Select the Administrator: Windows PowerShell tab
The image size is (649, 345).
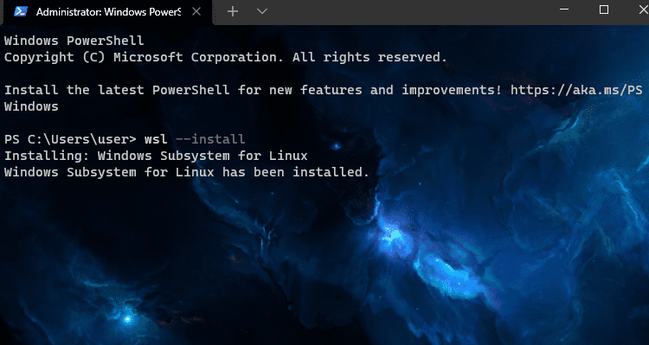point(108,11)
